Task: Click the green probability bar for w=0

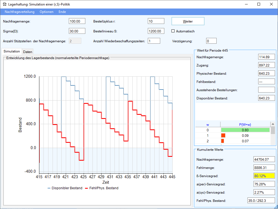Action: point(245,130)
